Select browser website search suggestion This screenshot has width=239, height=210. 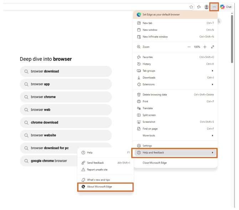(x=66, y=135)
